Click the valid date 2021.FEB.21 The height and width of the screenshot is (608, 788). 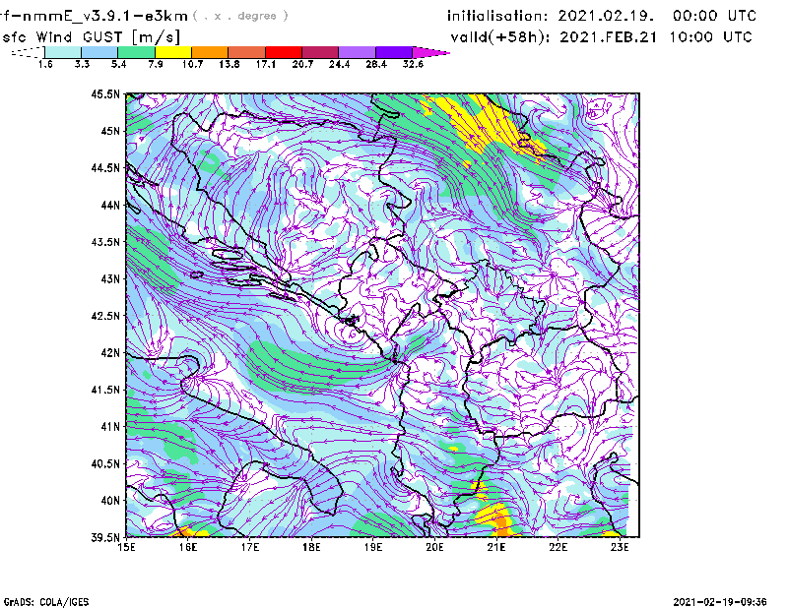pyautogui.click(x=608, y=37)
